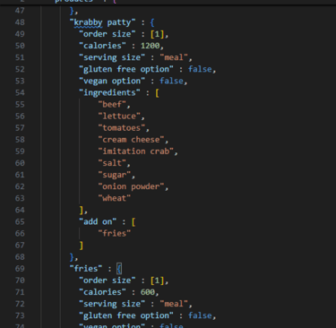Click the "serving size" key on line 51
Viewport: 336px width, 328px height.
pyautogui.click(x=112, y=57)
